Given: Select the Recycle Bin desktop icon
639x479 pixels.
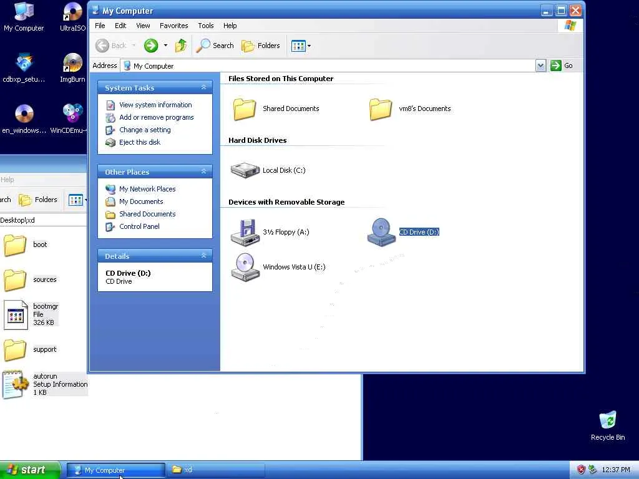Looking at the screenshot, I should coord(608,426).
